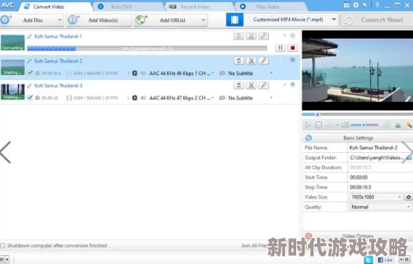Select the Koh Samui Thailand-3 thumbnail

[x=13, y=92]
